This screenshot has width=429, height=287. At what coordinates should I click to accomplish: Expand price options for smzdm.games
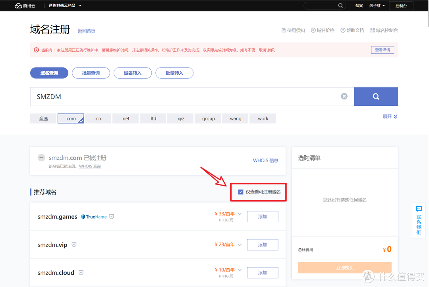click(240, 214)
